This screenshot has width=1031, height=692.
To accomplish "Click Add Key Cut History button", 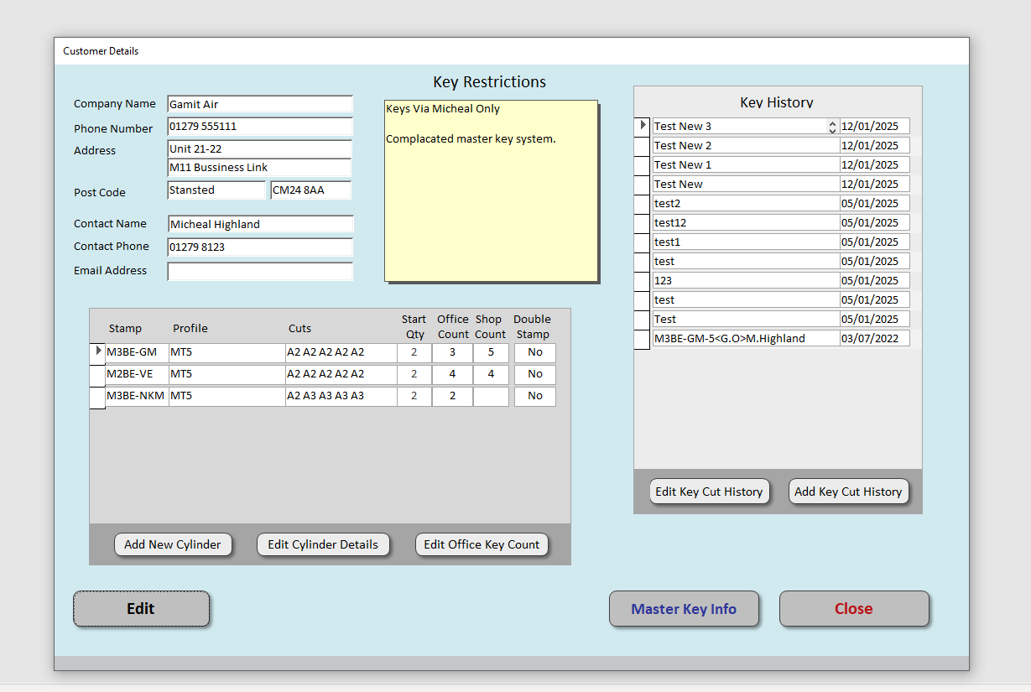I will pos(848,492).
